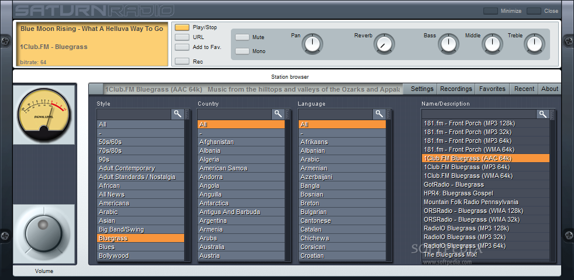Select the Bluegrass style

coord(140,239)
